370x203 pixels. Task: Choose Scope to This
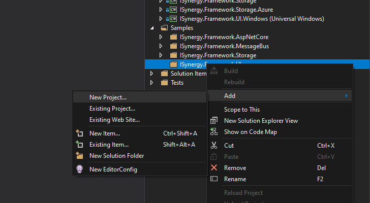pos(280,110)
